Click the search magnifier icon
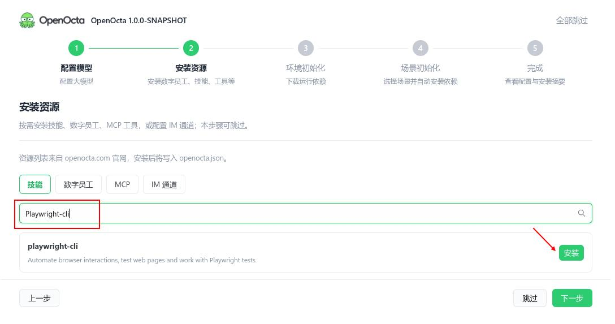The width and height of the screenshot is (615, 324). pos(581,213)
